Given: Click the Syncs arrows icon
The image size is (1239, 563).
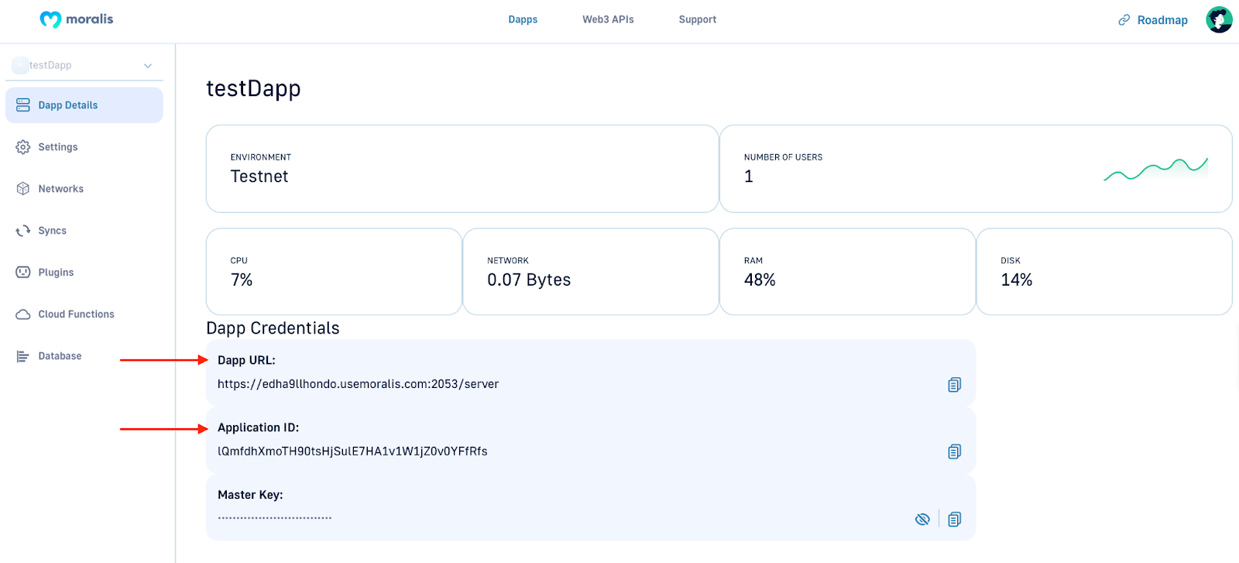Looking at the screenshot, I should click(23, 231).
